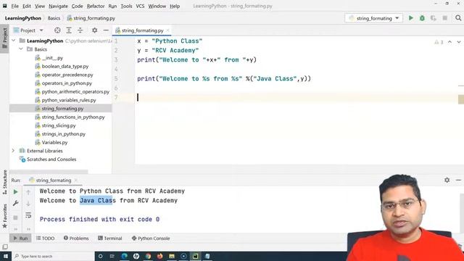Viewport: 464px width, 261px height.
Task: Open Chrome in the taskbar
Action: click(148, 256)
